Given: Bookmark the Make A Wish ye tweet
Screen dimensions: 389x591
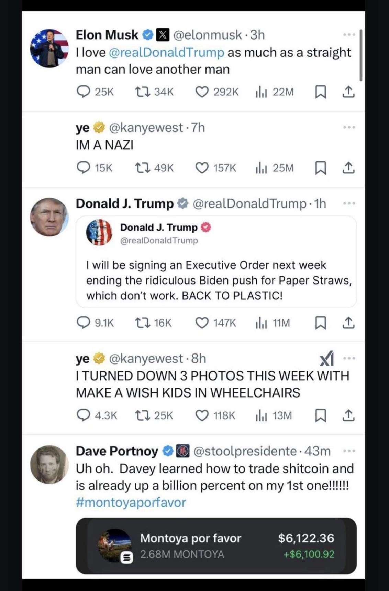Looking at the screenshot, I should click(x=321, y=415).
